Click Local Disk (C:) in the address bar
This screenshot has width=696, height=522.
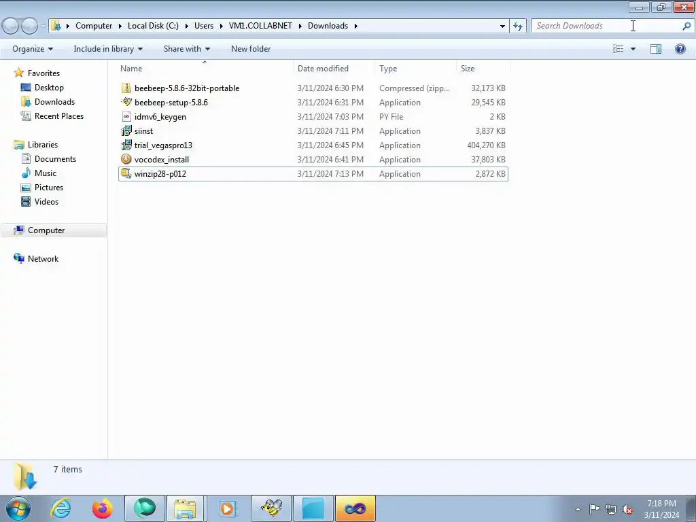point(153,26)
